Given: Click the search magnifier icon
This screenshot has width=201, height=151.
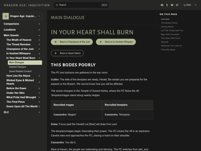Looking at the screenshot, I should (57, 5).
